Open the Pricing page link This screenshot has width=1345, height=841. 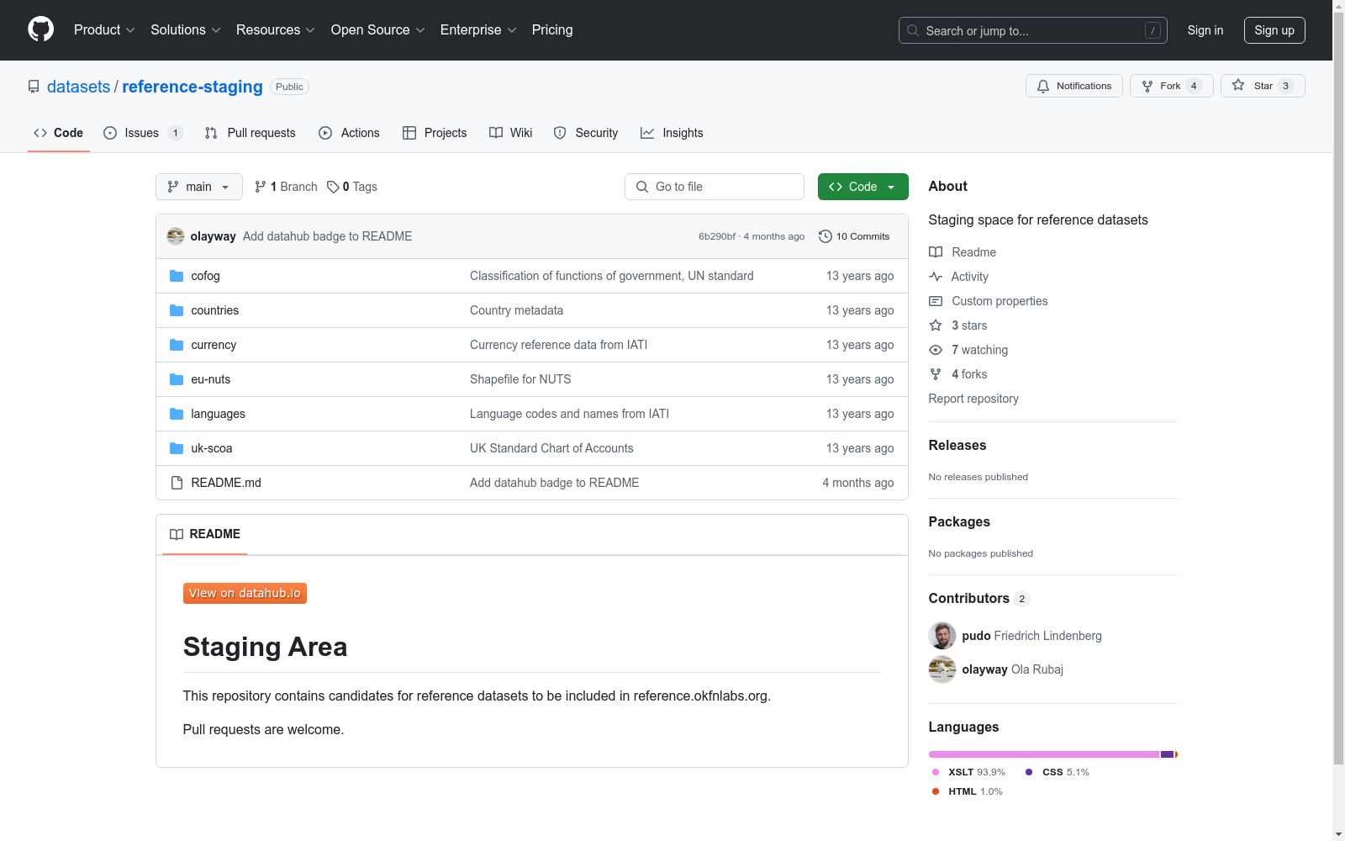point(552,30)
